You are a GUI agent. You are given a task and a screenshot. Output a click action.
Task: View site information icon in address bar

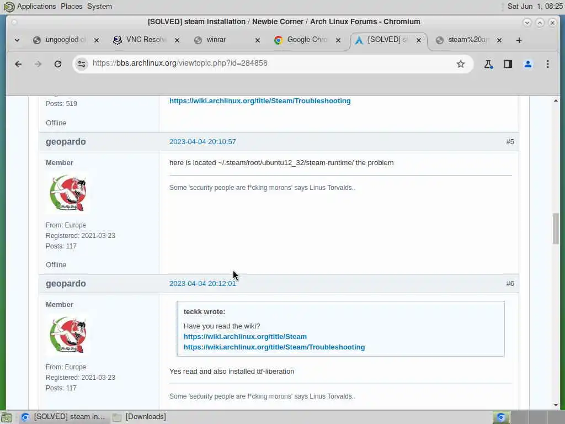82,64
